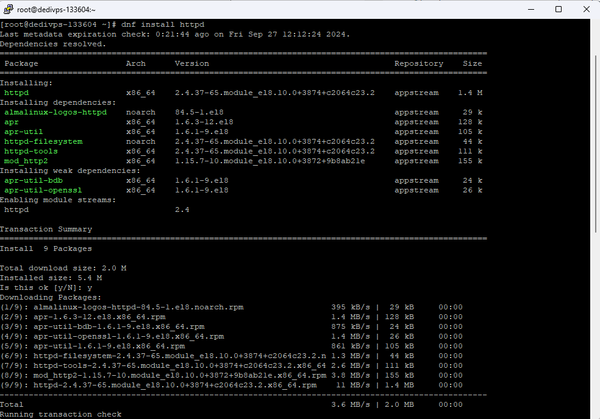Click the 'Transaction Summary' heading
Screen dimensions: 600x419
pos(46,229)
